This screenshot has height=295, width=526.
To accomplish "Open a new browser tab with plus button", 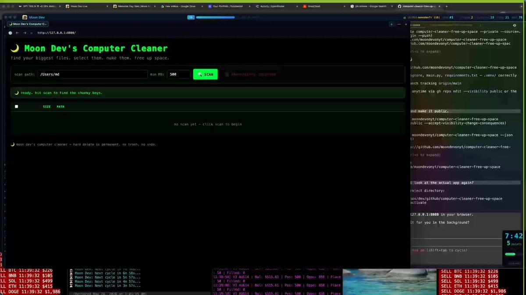I will (x=447, y=7).
